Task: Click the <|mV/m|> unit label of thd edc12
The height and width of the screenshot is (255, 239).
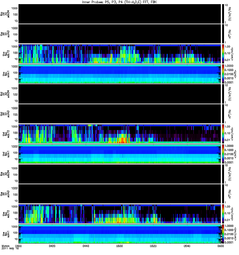Action: [x=232, y=134]
